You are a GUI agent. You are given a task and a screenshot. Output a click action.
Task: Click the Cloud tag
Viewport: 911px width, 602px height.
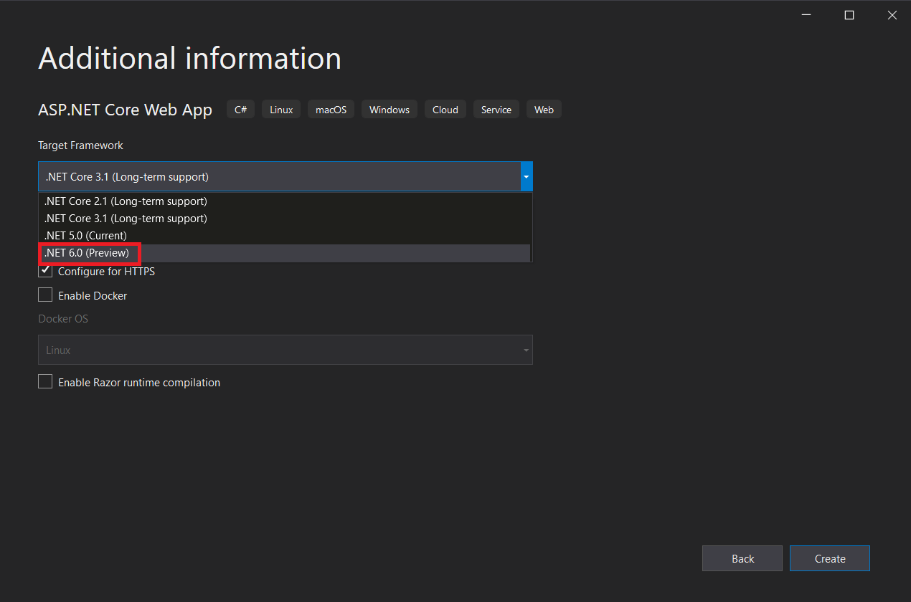pos(445,110)
